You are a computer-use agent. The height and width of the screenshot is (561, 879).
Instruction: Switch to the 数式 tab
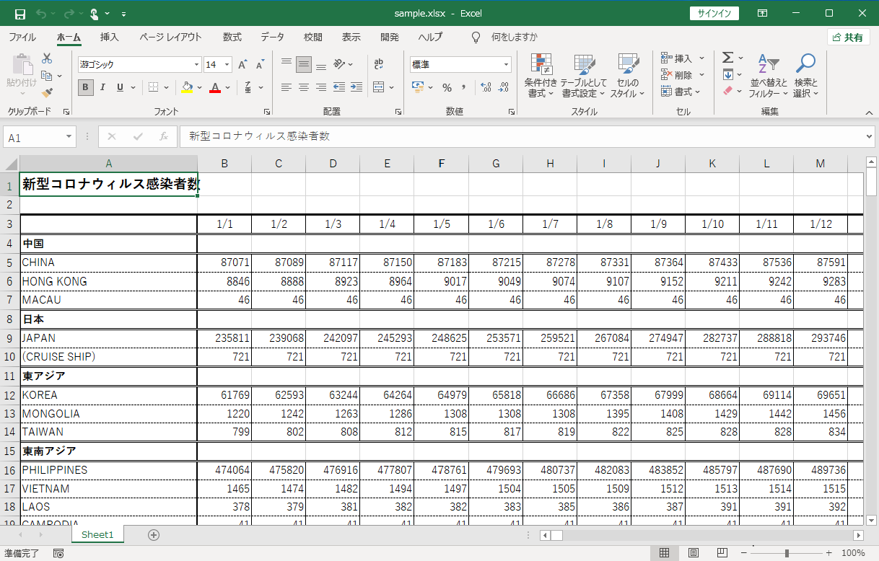coord(232,37)
